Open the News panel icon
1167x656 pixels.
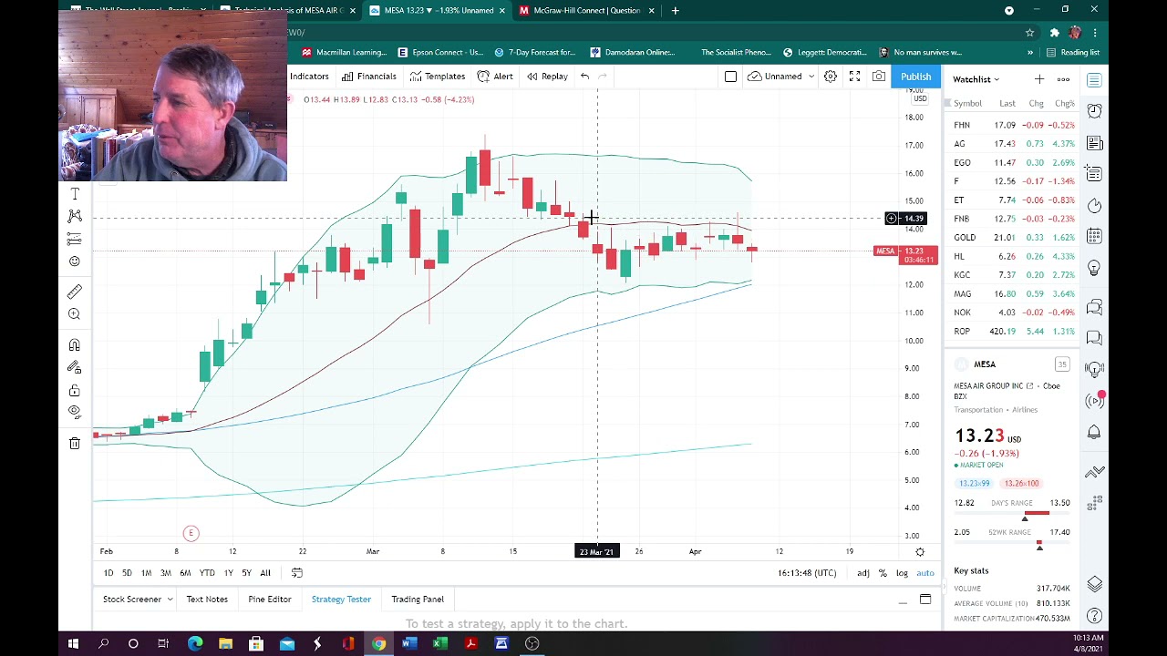(1094, 143)
